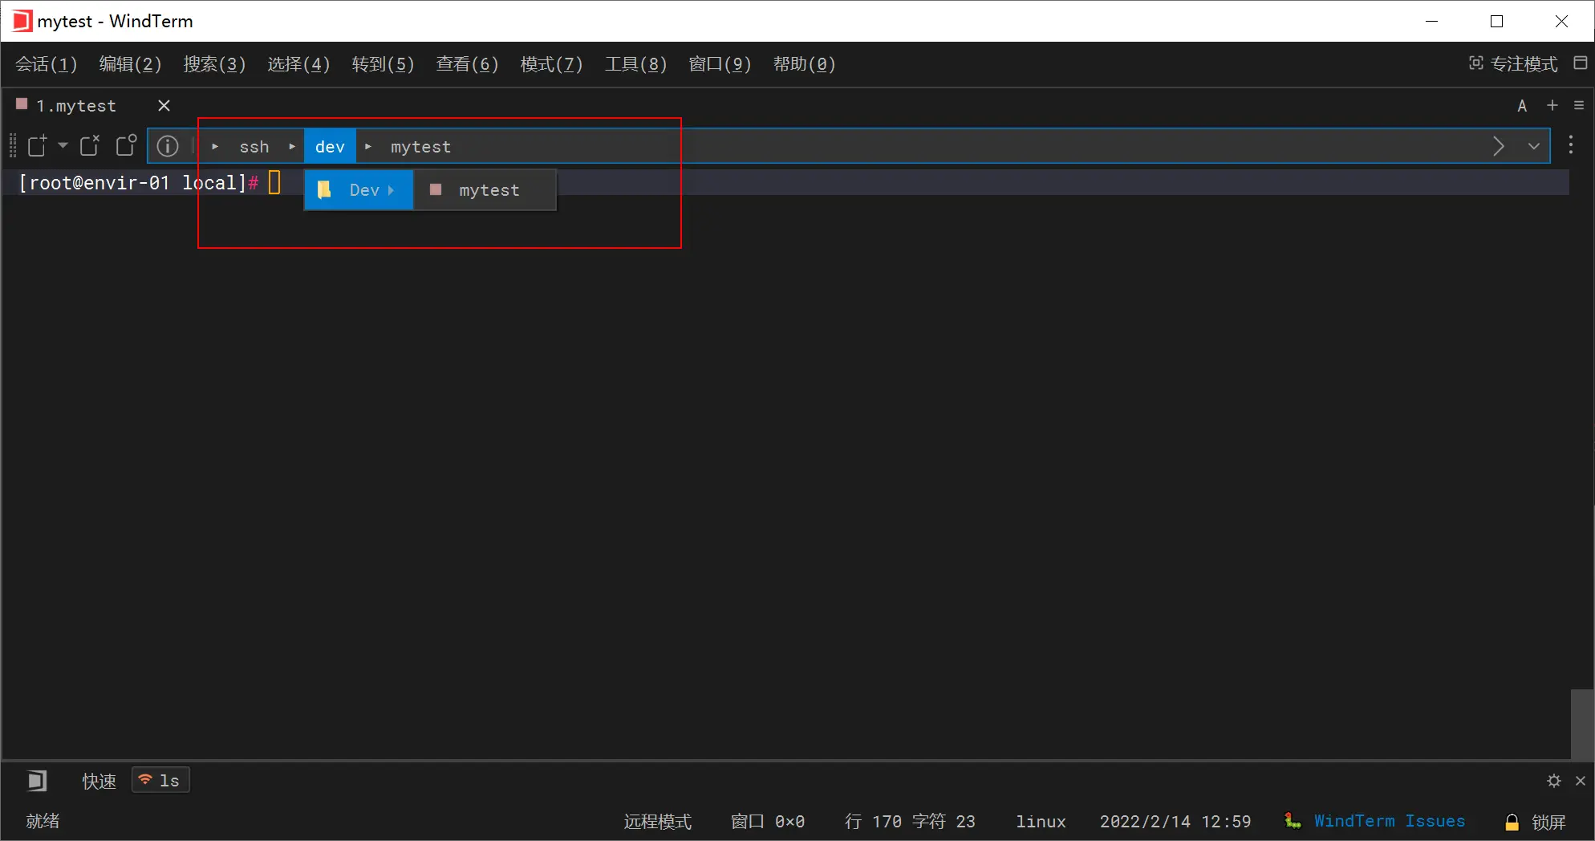1595x841 pixels.
Task: Toggle the 远程模式 status indicator
Action: coord(657,822)
